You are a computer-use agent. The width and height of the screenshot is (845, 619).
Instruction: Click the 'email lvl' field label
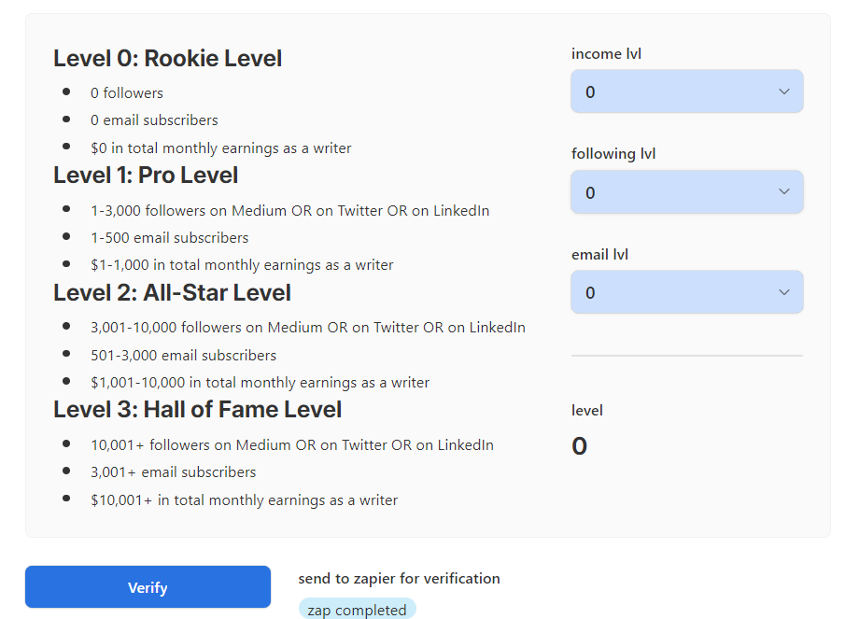(600, 254)
